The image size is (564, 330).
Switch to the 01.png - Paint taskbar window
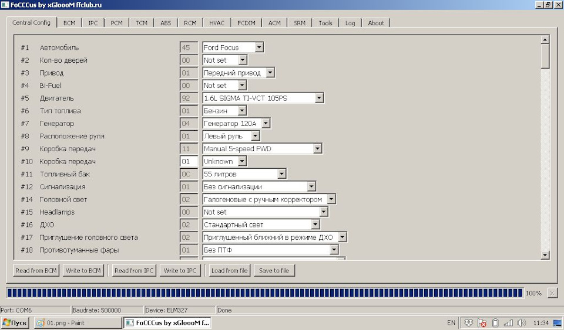(x=78, y=323)
